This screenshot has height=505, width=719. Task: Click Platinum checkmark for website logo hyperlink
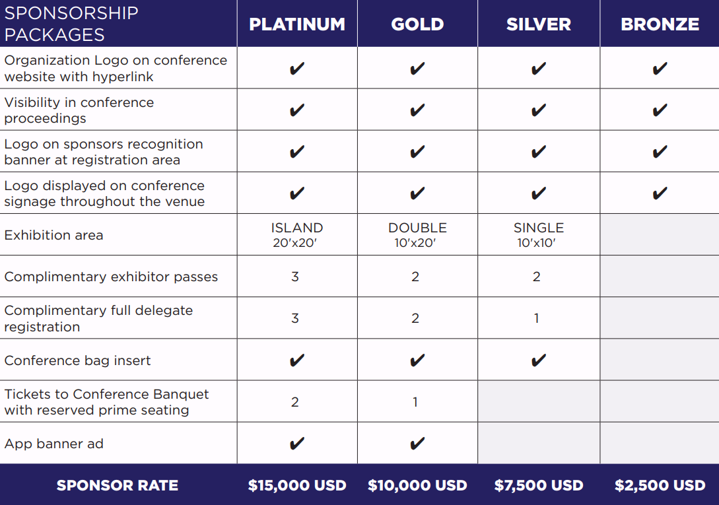coord(297,69)
